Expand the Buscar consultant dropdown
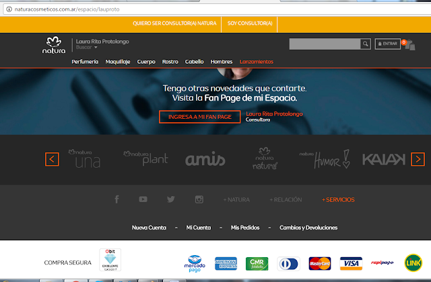Screen dimensions: 431x282 pos(87,48)
